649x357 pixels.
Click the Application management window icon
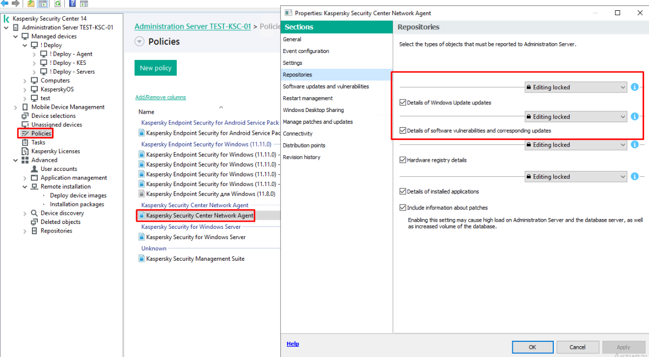[35, 177]
